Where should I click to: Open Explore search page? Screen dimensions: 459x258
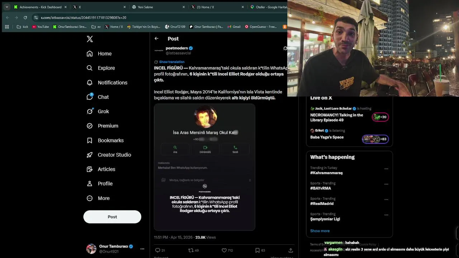pyautogui.click(x=101, y=68)
